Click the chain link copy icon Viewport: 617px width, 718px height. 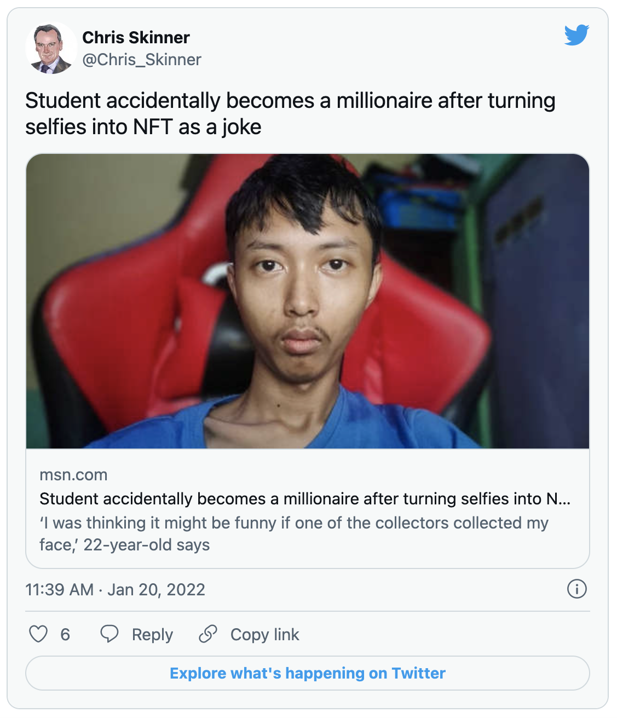(x=208, y=634)
